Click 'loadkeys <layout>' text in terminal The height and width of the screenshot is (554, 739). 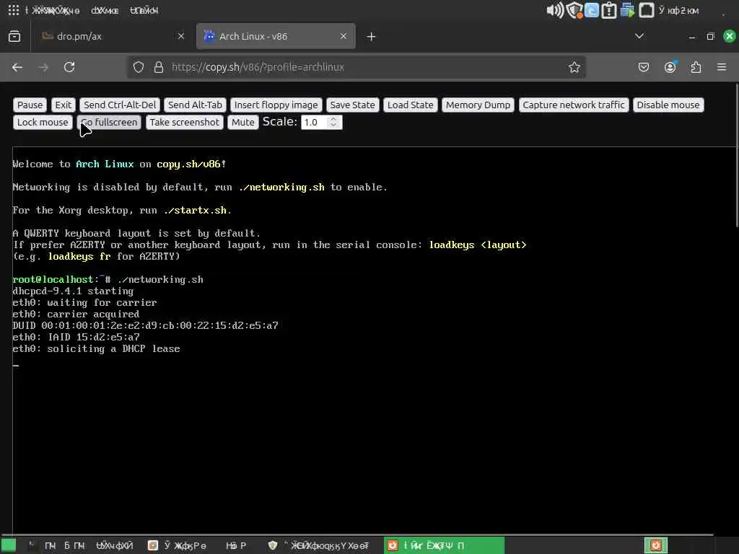tap(478, 245)
